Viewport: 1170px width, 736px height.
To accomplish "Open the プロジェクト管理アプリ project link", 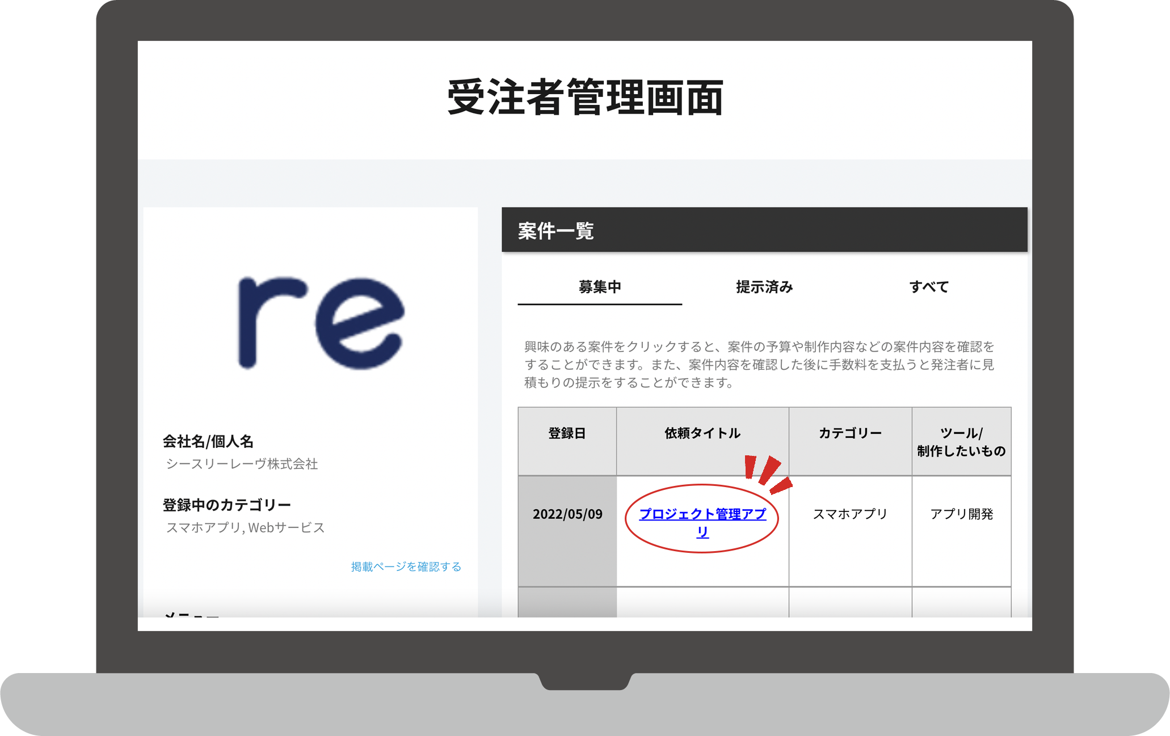I will pos(702,515).
